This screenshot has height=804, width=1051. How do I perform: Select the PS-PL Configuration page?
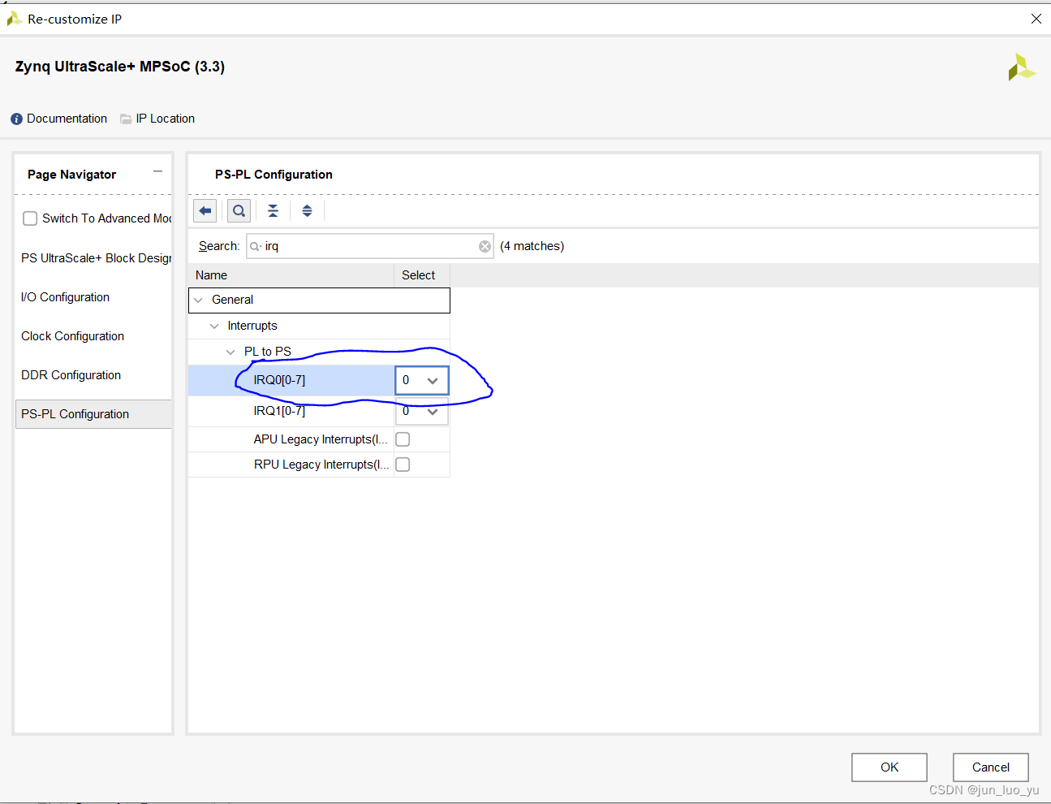click(93, 414)
